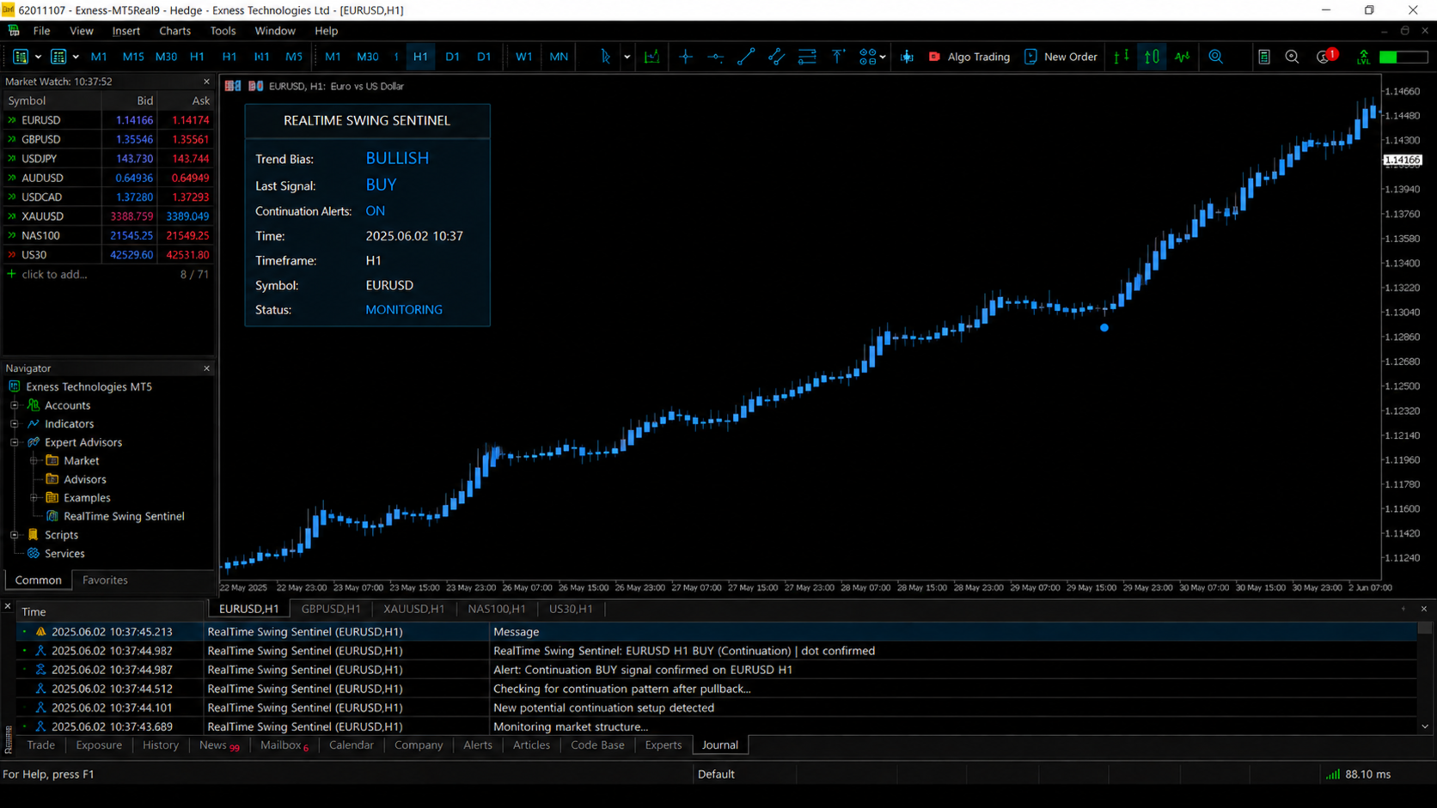Switch chart to bar chart type

1122,57
